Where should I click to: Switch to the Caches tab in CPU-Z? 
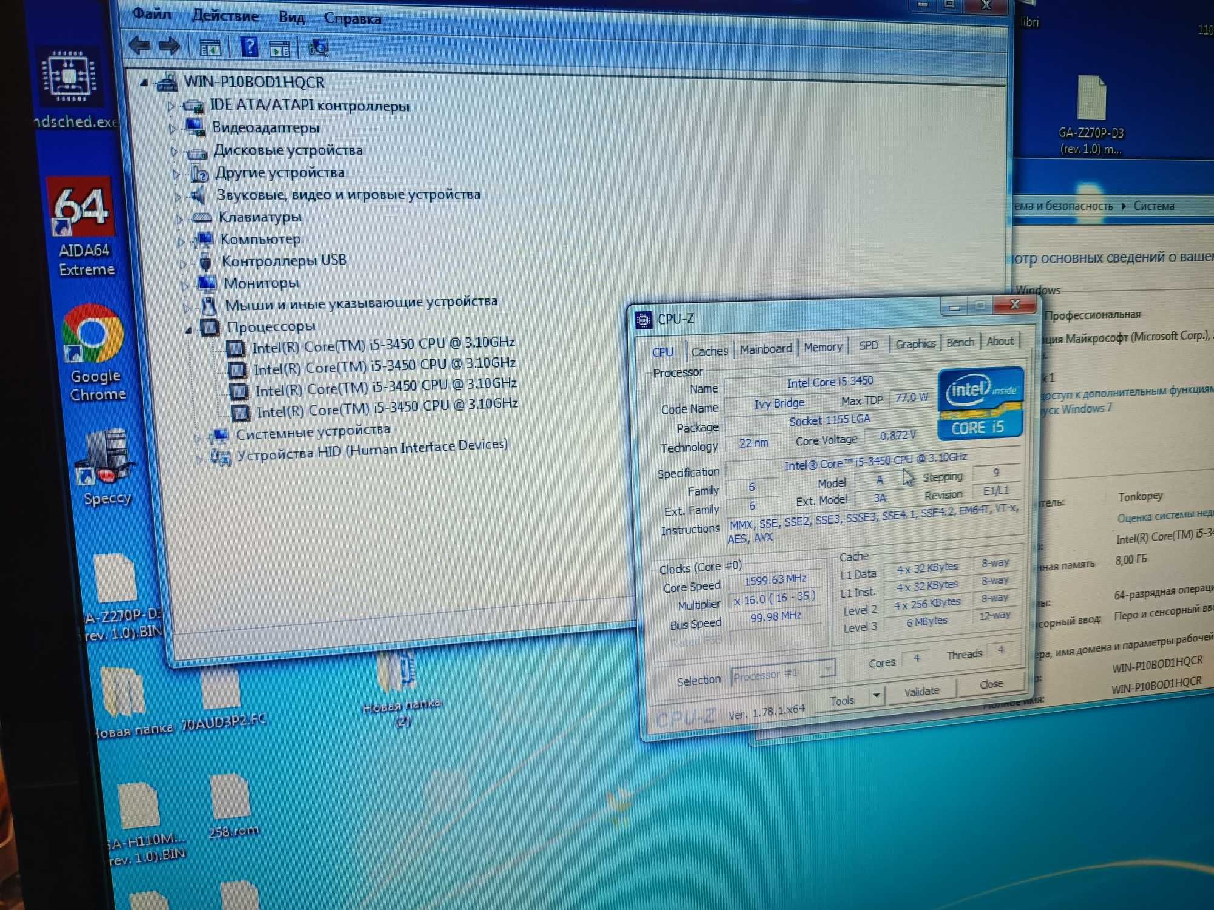click(709, 351)
